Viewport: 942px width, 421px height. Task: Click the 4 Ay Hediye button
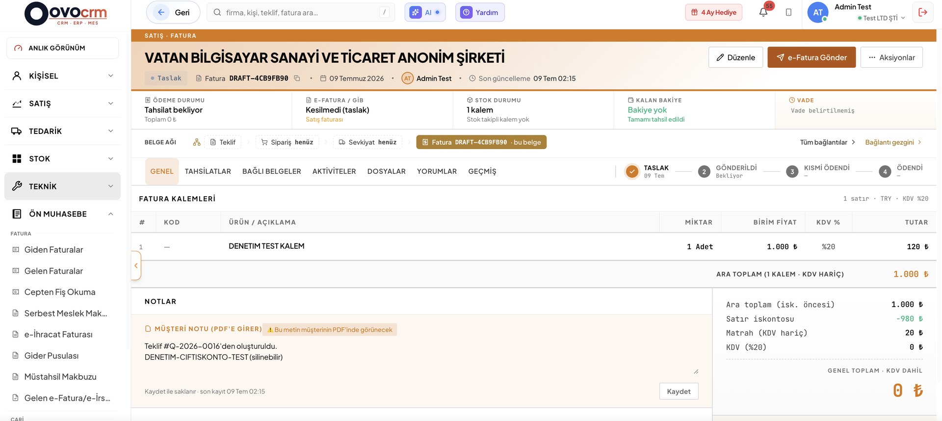click(x=714, y=12)
